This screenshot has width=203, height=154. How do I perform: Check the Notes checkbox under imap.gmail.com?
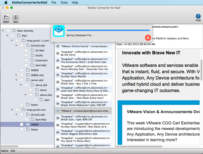pyautogui.click(x=22, y=129)
